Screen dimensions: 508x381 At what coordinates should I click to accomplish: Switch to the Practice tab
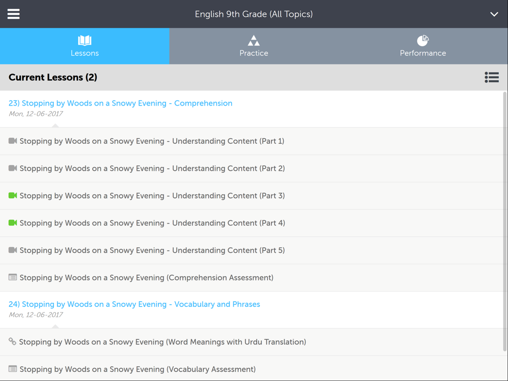tap(253, 46)
